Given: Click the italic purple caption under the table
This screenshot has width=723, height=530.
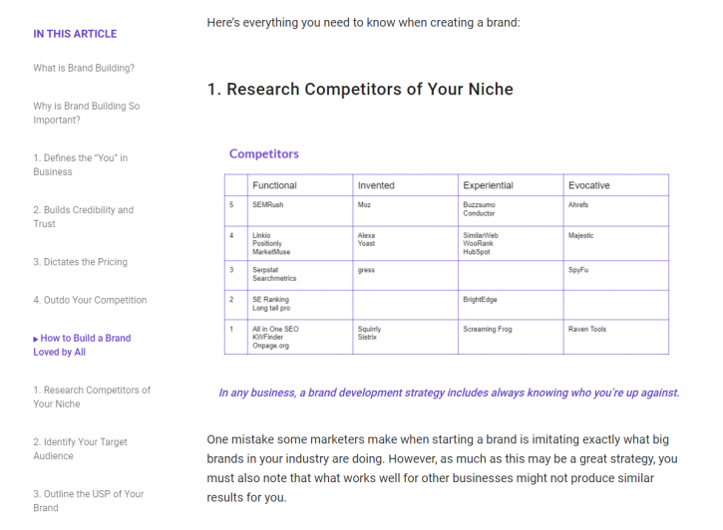Looking at the screenshot, I should click(x=449, y=393).
